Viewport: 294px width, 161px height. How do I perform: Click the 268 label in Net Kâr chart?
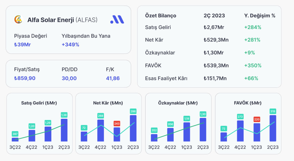[x=101, y=116]
